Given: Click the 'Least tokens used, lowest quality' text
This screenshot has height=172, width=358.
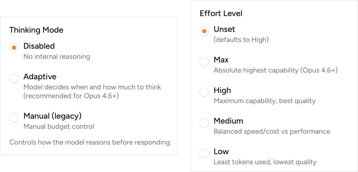Looking at the screenshot, I should coord(265,162).
